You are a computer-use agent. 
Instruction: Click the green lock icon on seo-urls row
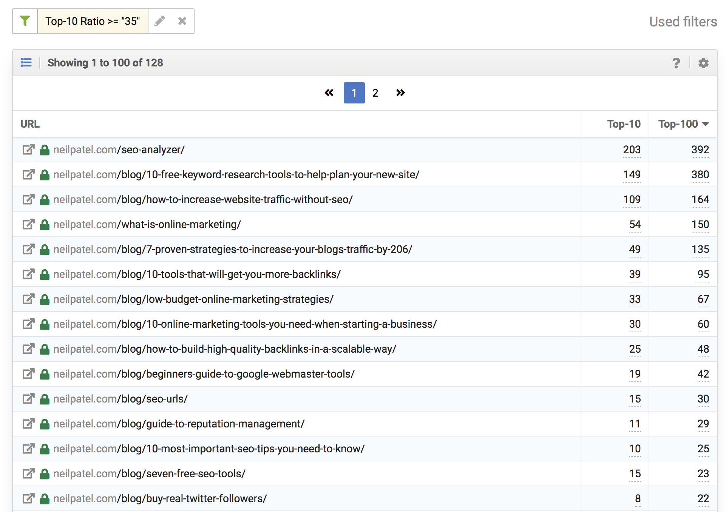click(x=45, y=399)
